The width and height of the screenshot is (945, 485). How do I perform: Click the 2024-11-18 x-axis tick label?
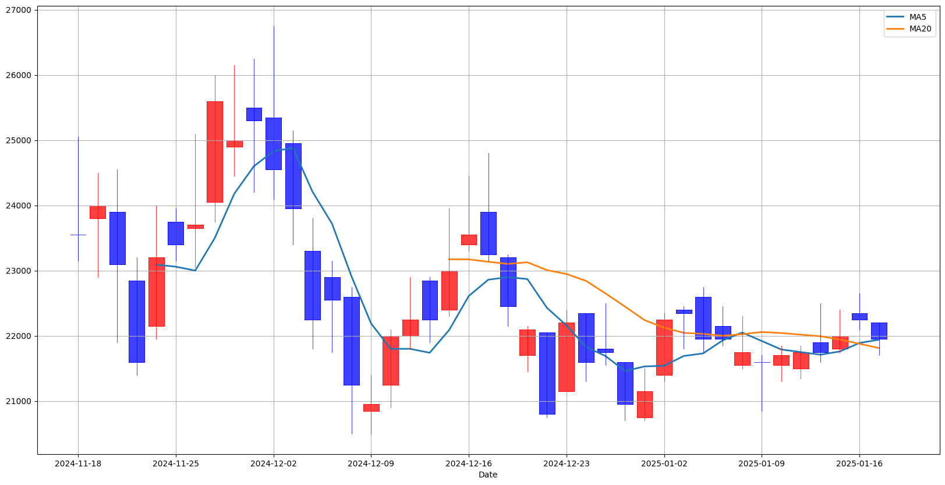[x=78, y=463]
